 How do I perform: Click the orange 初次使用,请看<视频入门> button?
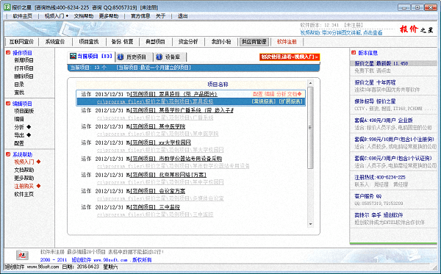(290, 57)
